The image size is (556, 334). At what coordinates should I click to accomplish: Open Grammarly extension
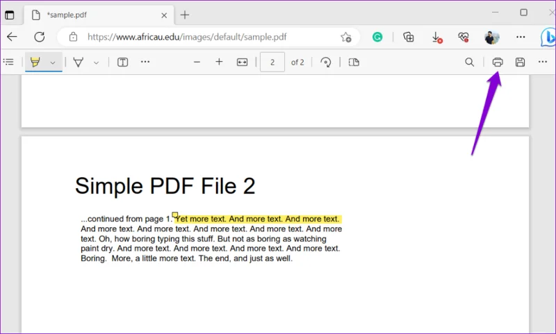[377, 37]
